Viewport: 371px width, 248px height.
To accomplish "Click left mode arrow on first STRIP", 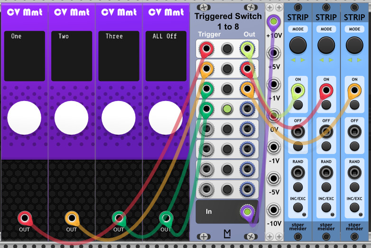I will click(293, 60).
